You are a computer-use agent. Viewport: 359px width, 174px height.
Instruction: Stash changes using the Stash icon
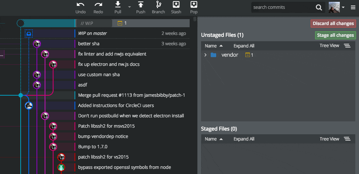coord(176,4)
